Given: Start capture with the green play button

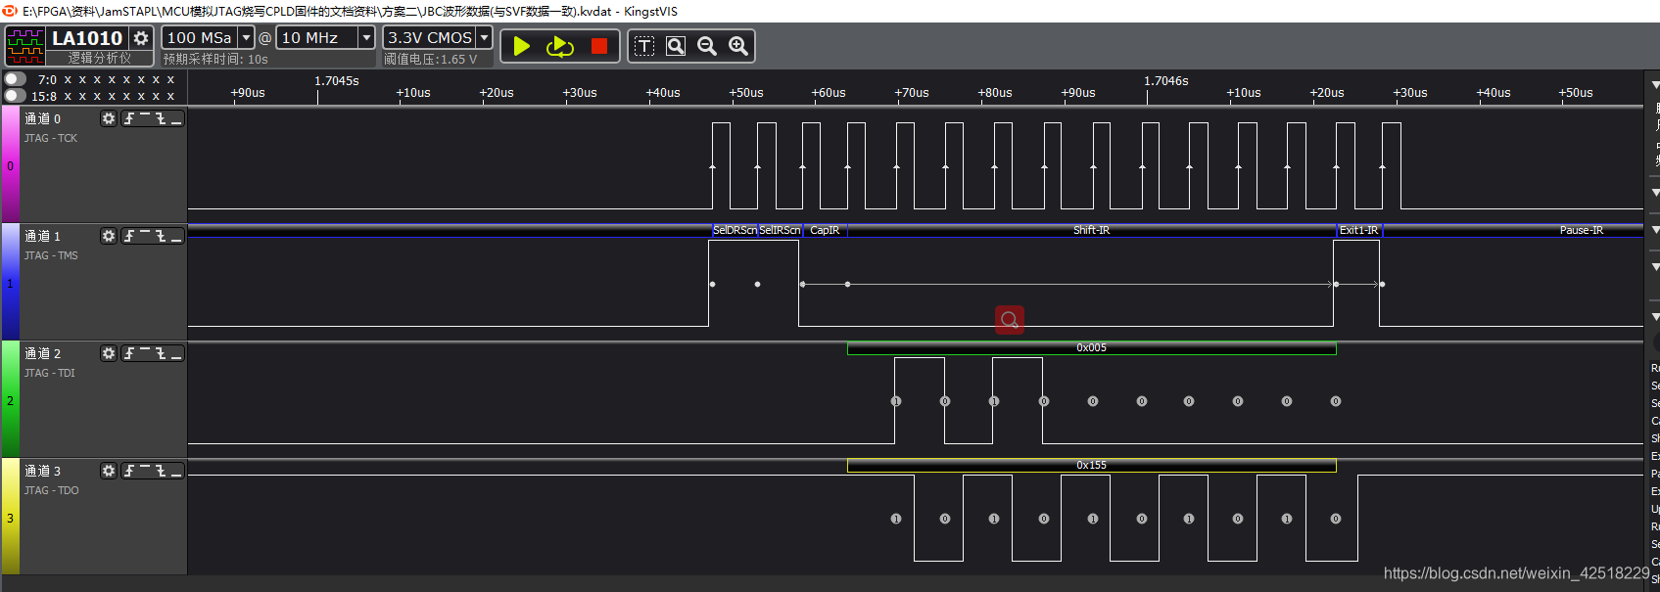Looking at the screenshot, I should [x=522, y=46].
